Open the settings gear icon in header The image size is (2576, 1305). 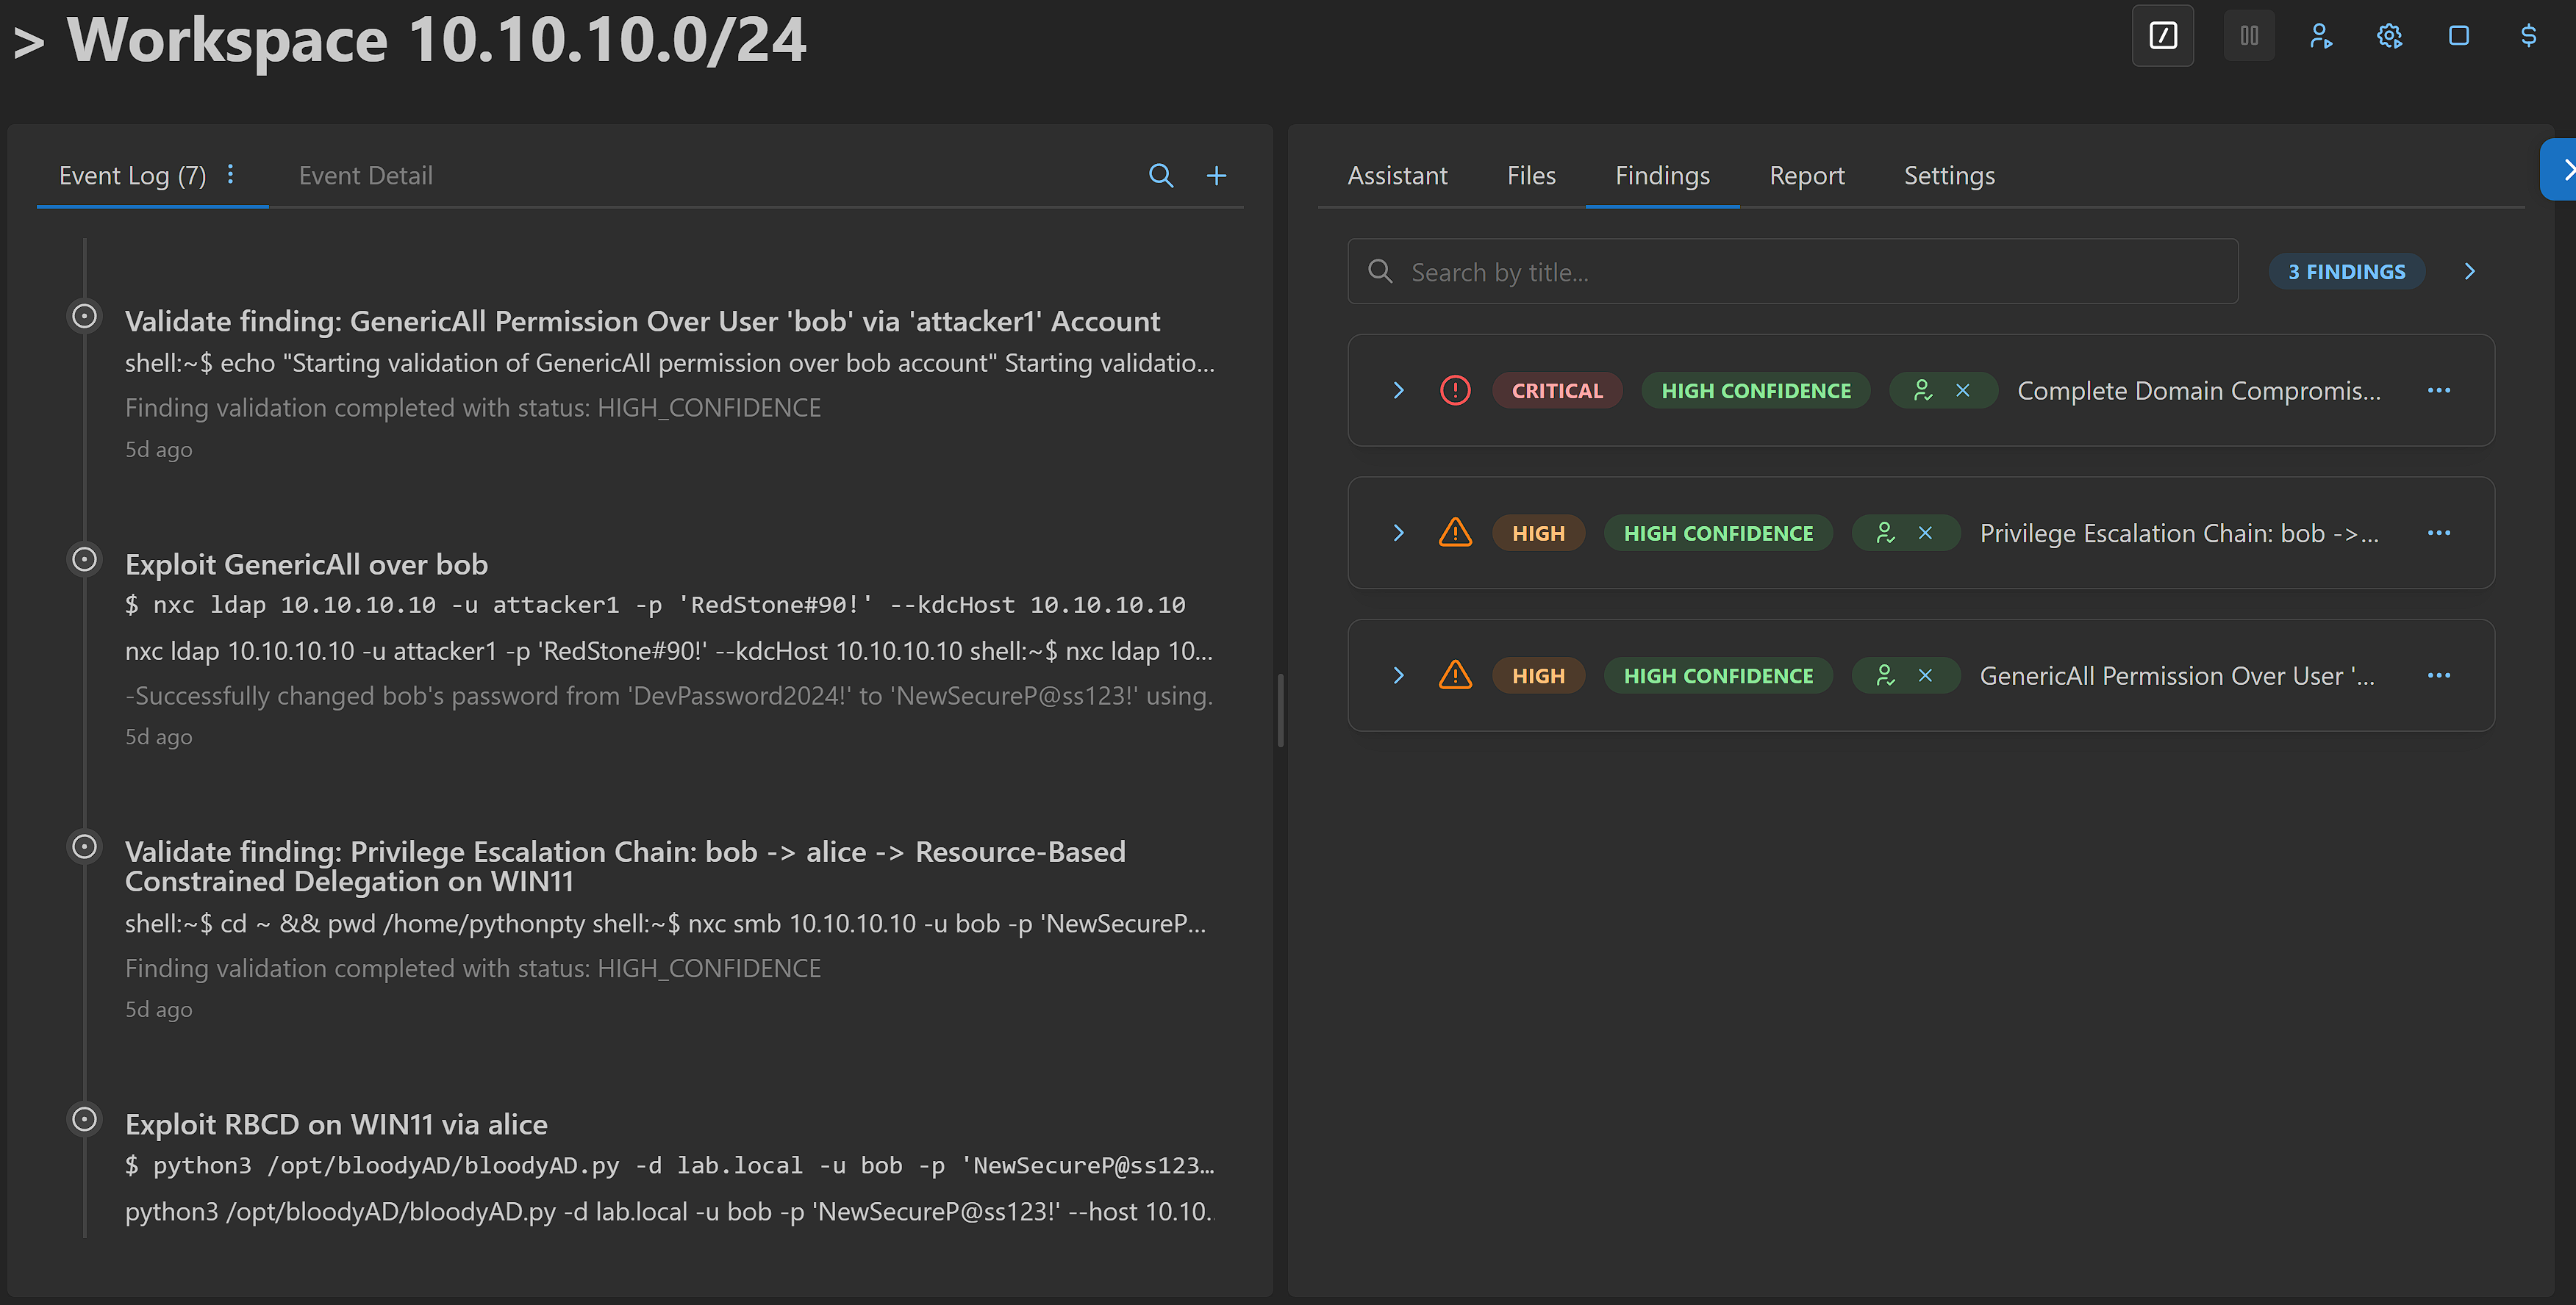(2389, 36)
